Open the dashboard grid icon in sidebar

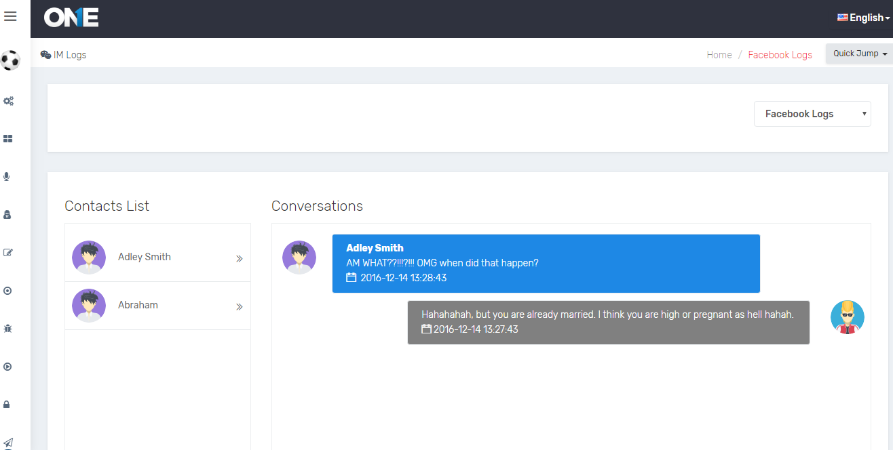coord(8,139)
